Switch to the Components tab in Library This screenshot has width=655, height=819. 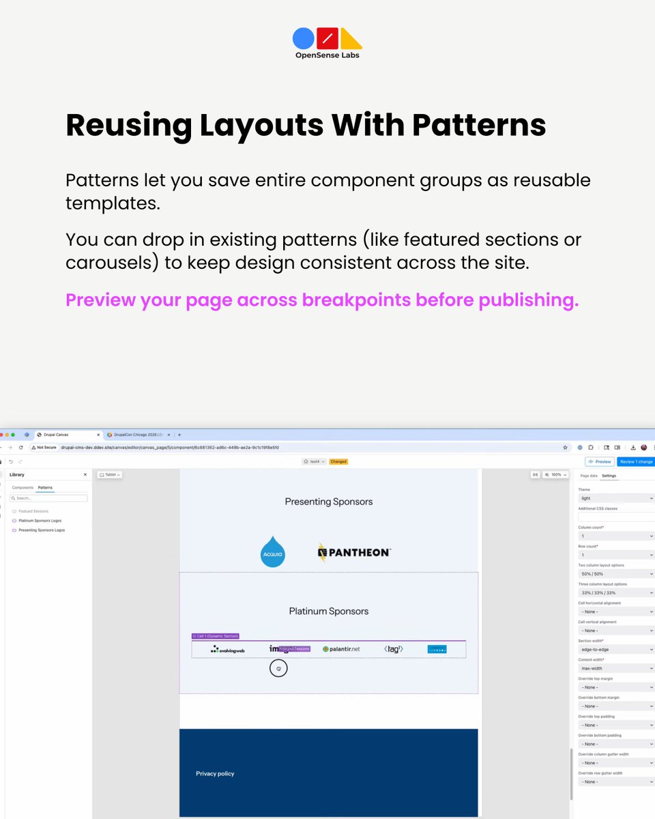coord(23,488)
